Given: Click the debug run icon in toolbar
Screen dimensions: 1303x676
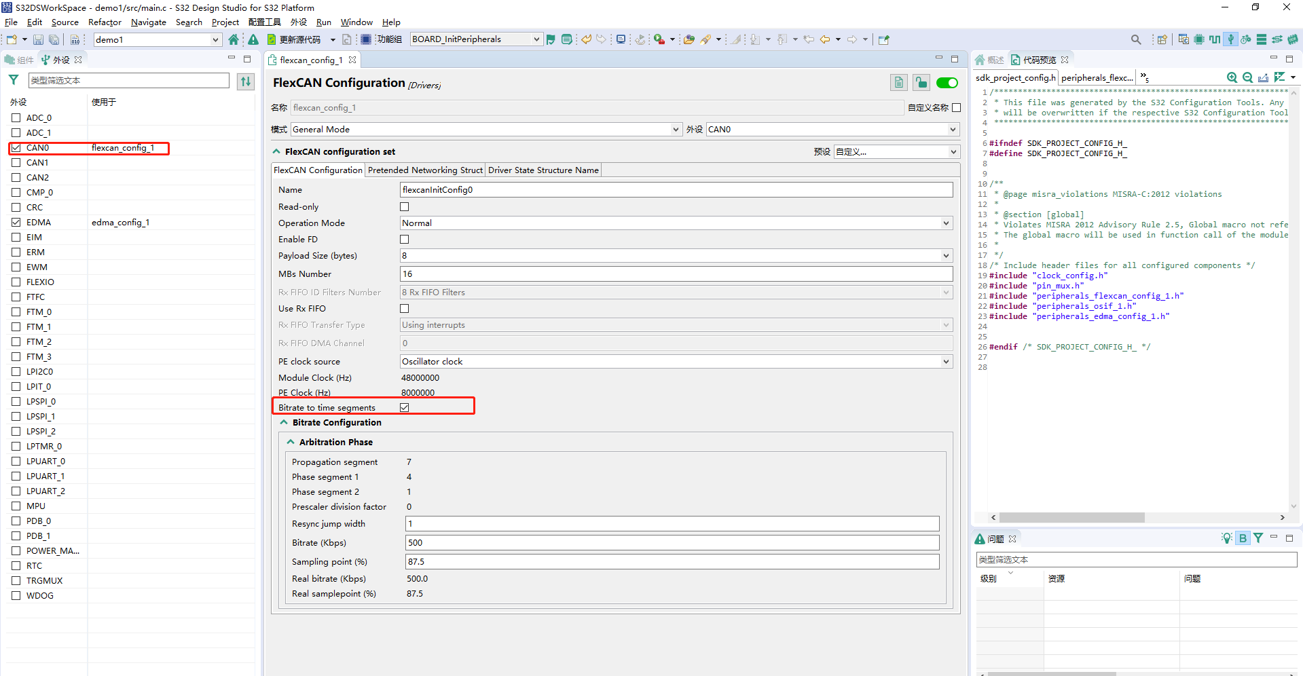Looking at the screenshot, I should pyautogui.click(x=659, y=39).
